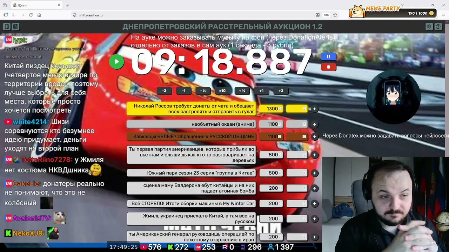449x252 pixels.
Task: Reset the 80% page zoom indicator
Action: point(326,15)
